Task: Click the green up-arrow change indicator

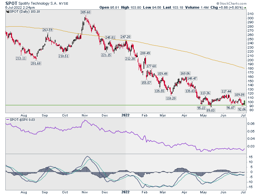Action: click(245, 8)
